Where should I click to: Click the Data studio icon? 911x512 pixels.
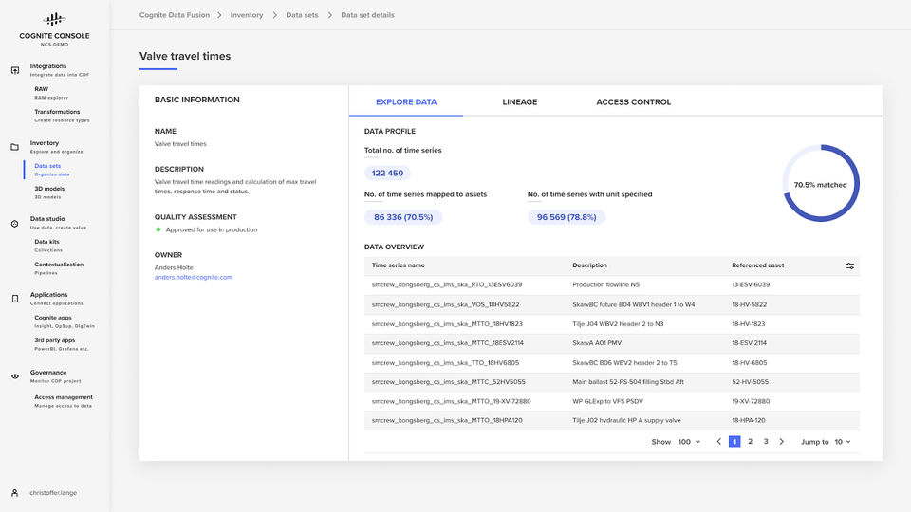[15, 223]
